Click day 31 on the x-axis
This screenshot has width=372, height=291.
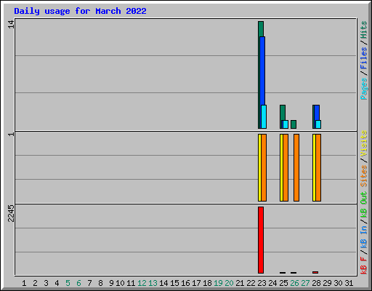pyautogui.click(x=349, y=283)
